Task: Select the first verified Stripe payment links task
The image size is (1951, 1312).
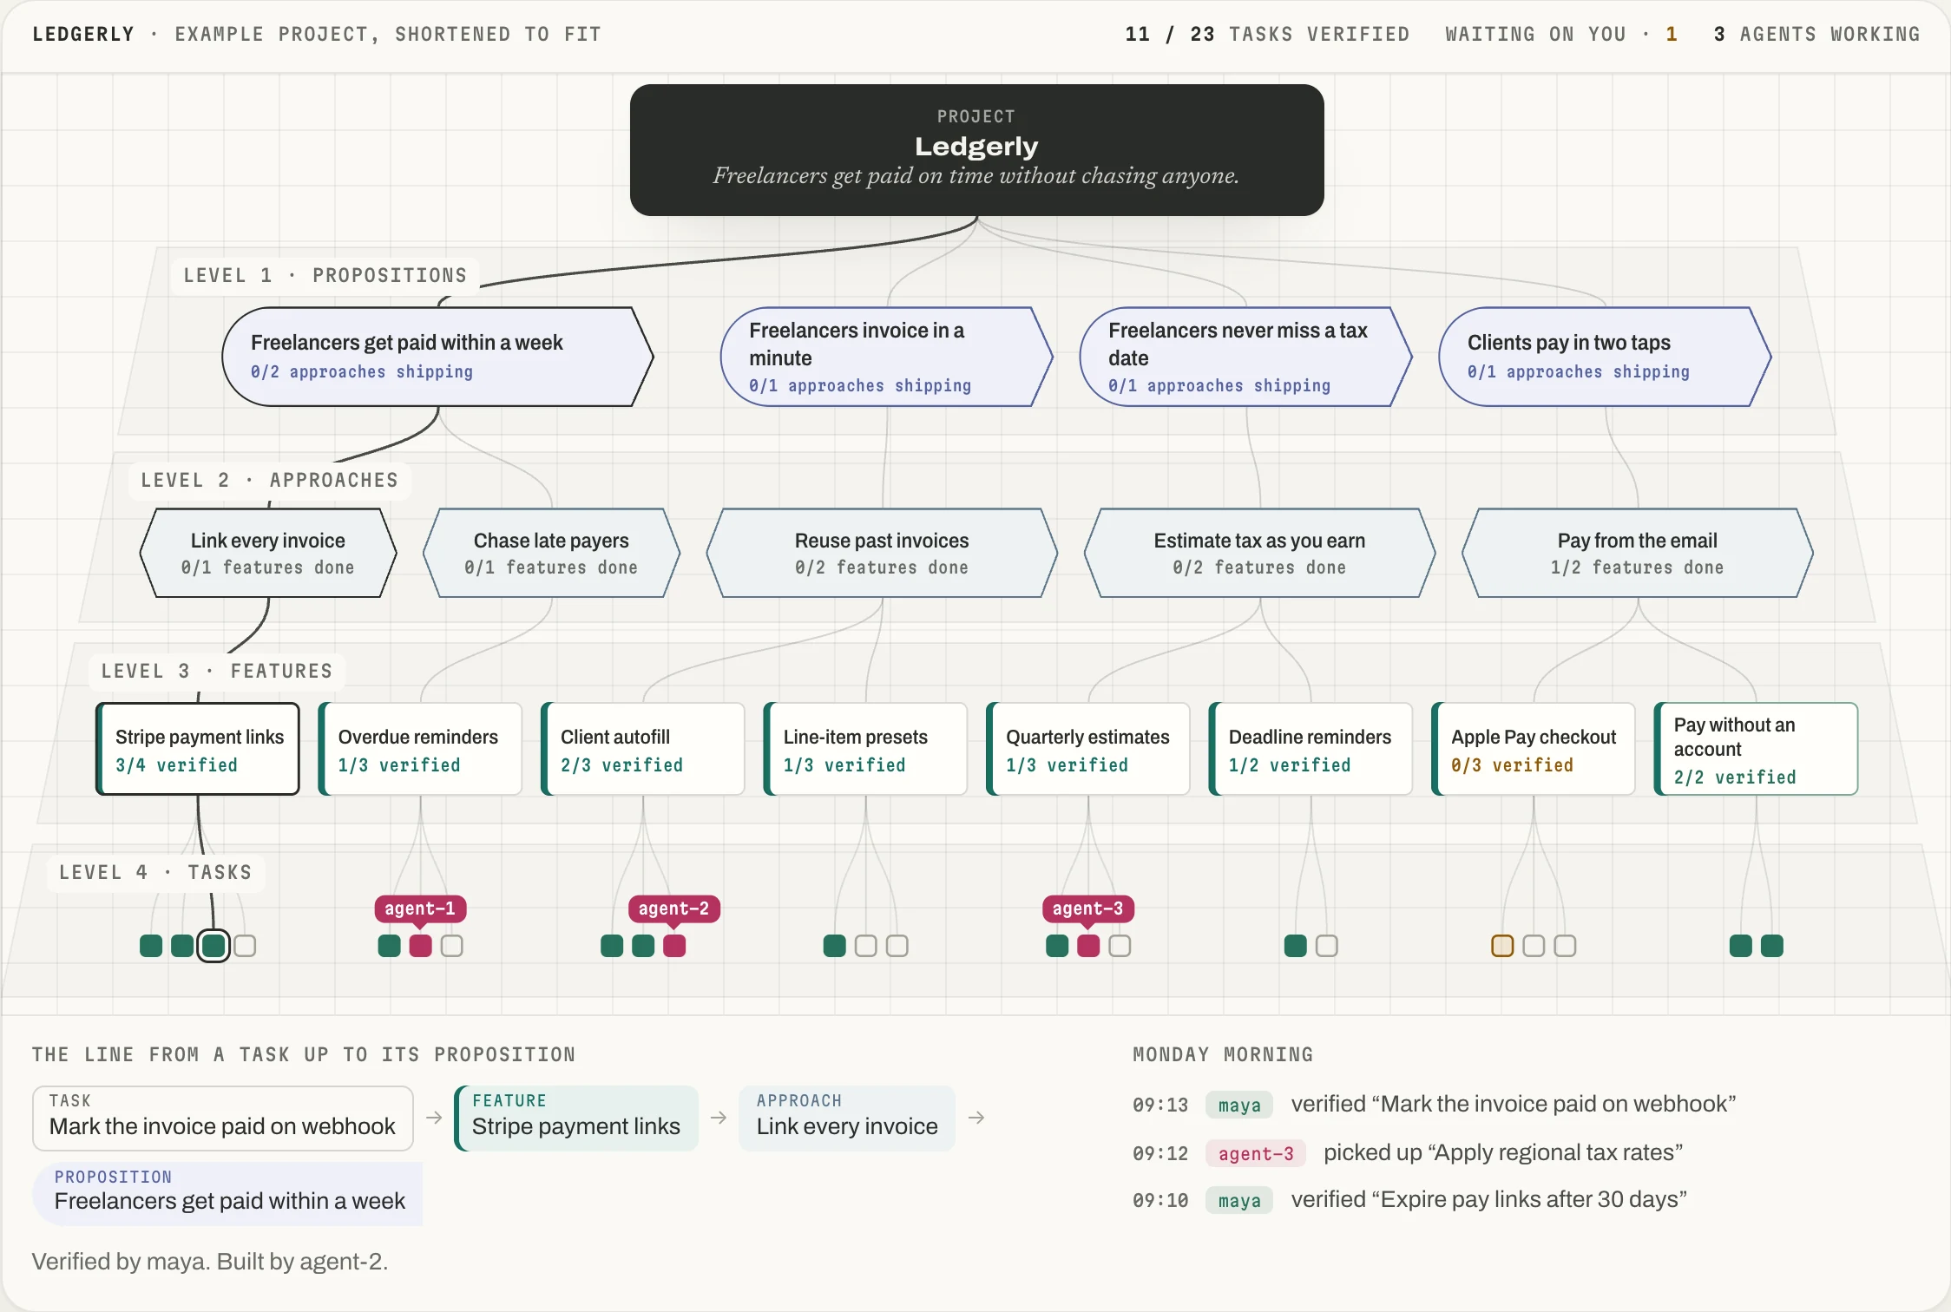Action: coord(151,946)
